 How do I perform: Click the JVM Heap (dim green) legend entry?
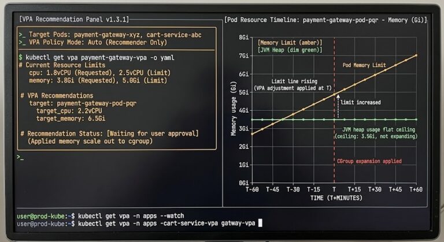point(290,50)
